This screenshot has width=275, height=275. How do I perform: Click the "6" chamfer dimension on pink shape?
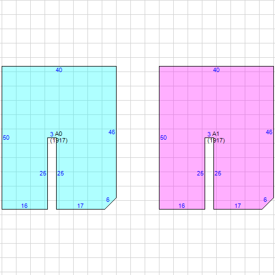pyautogui.click(x=265, y=200)
